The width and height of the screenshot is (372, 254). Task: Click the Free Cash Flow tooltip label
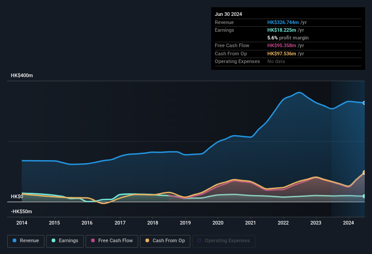232,45
